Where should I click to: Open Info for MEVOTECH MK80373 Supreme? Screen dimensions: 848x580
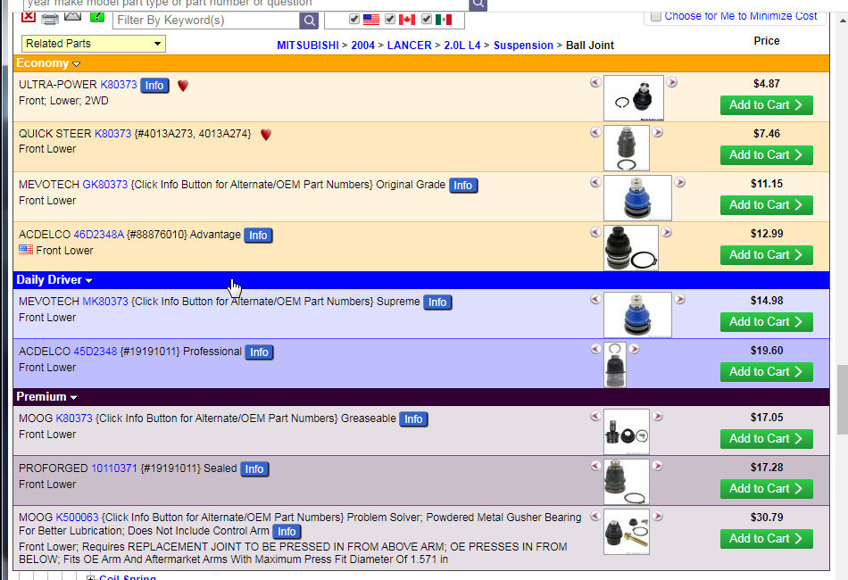(437, 302)
